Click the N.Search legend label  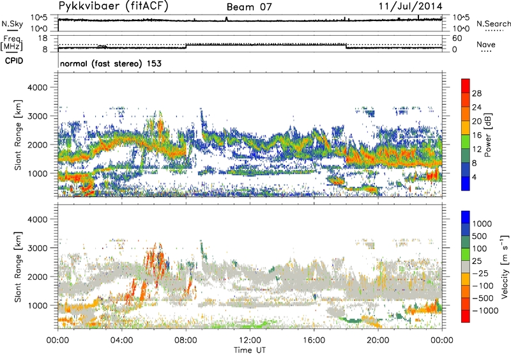(493, 24)
